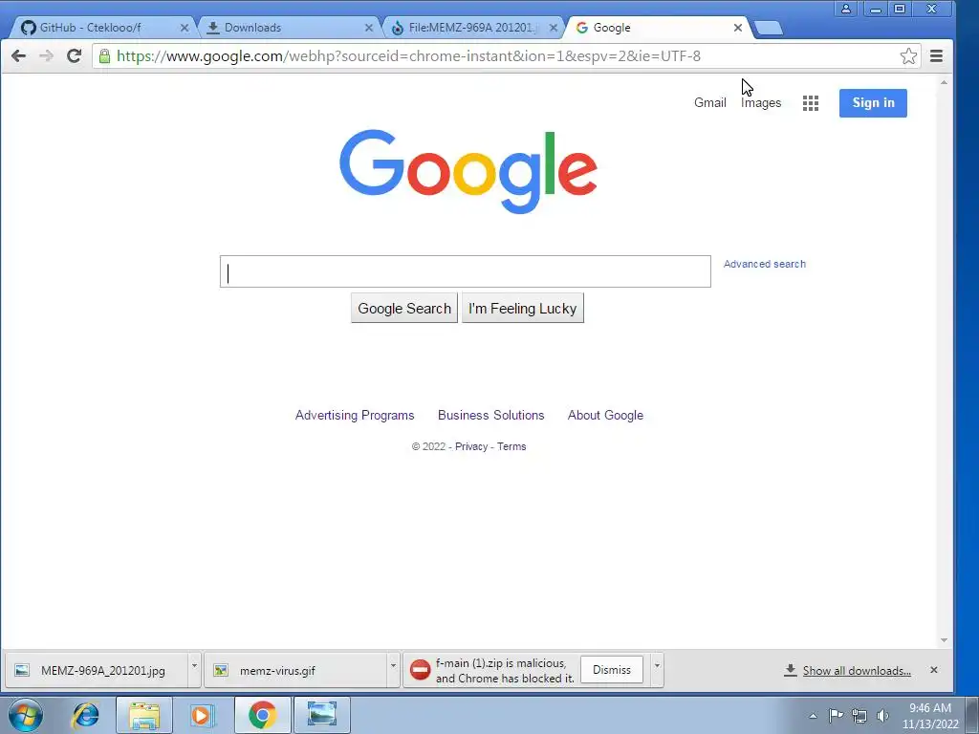Switch to the File:MEMZ-969A tab
The height and width of the screenshot is (734, 979).
[472, 28]
